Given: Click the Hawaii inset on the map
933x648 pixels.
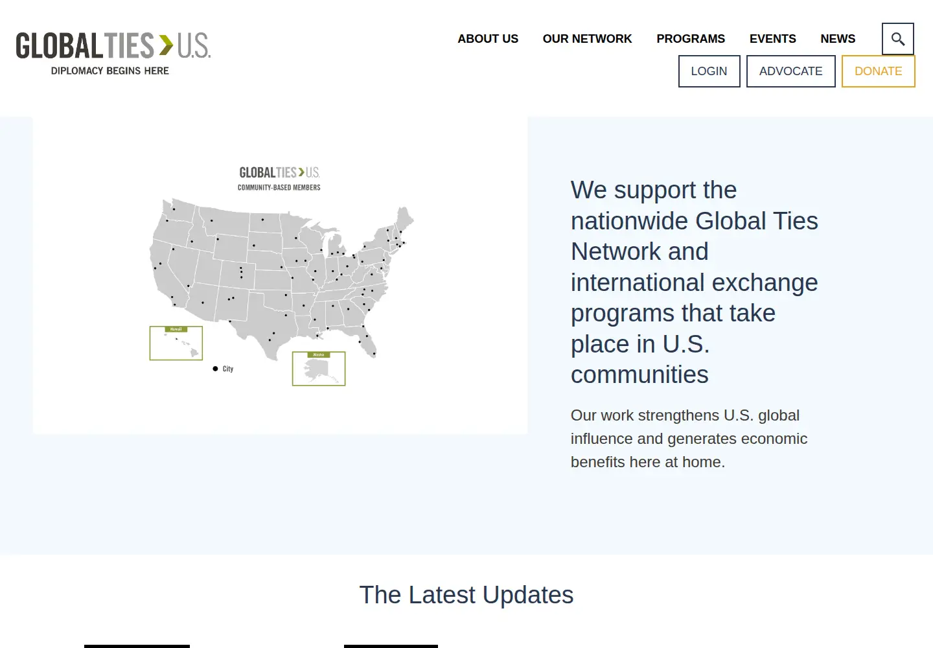Looking at the screenshot, I should (176, 343).
